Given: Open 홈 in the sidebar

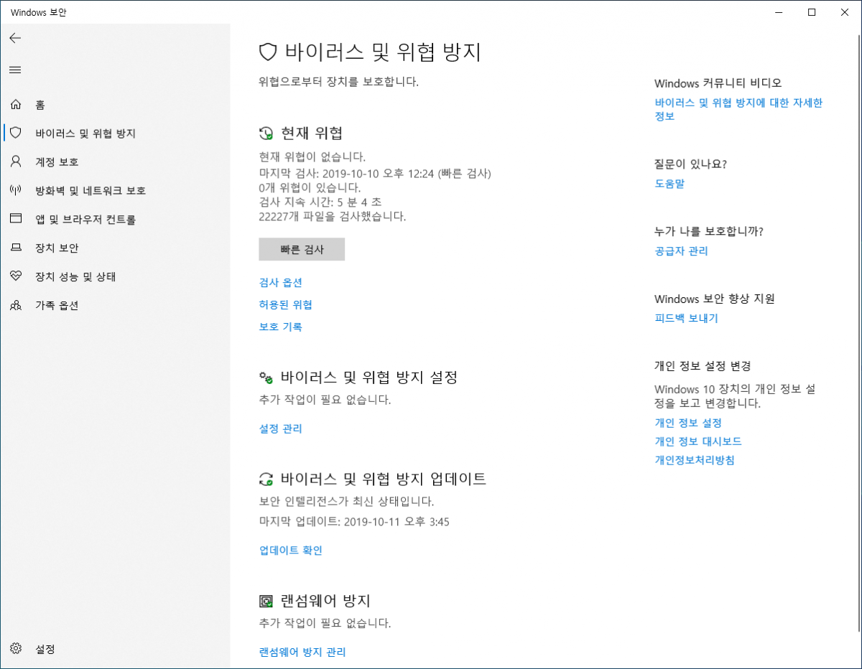Looking at the screenshot, I should point(40,105).
